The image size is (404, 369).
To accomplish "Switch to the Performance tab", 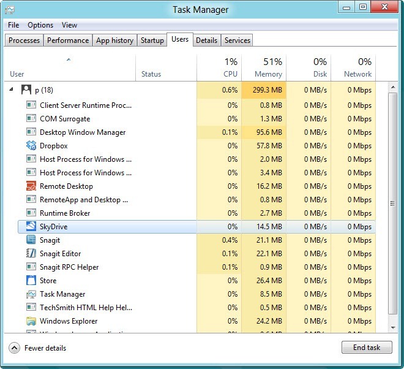I will 68,40.
